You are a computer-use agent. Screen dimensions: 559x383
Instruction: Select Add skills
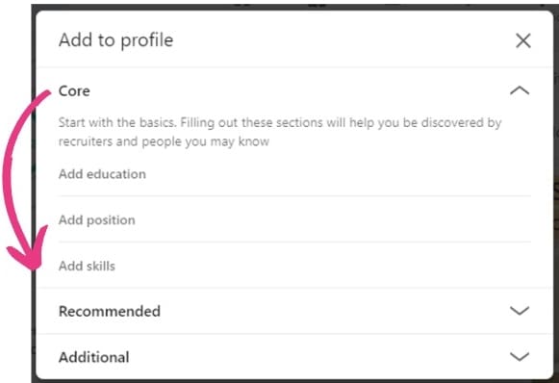click(87, 266)
